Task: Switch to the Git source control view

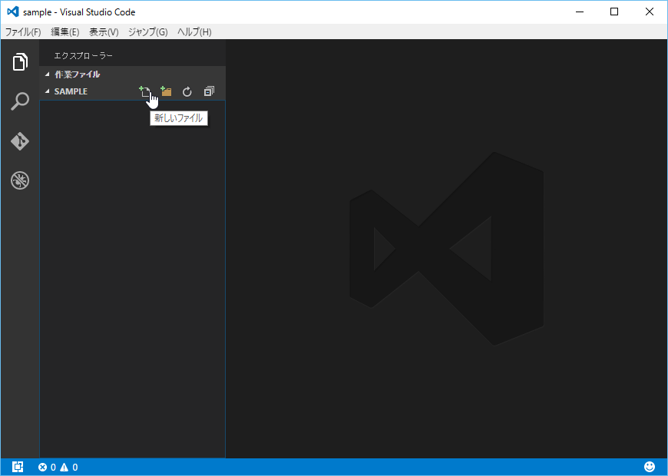Action: pyautogui.click(x=20, y=142)
